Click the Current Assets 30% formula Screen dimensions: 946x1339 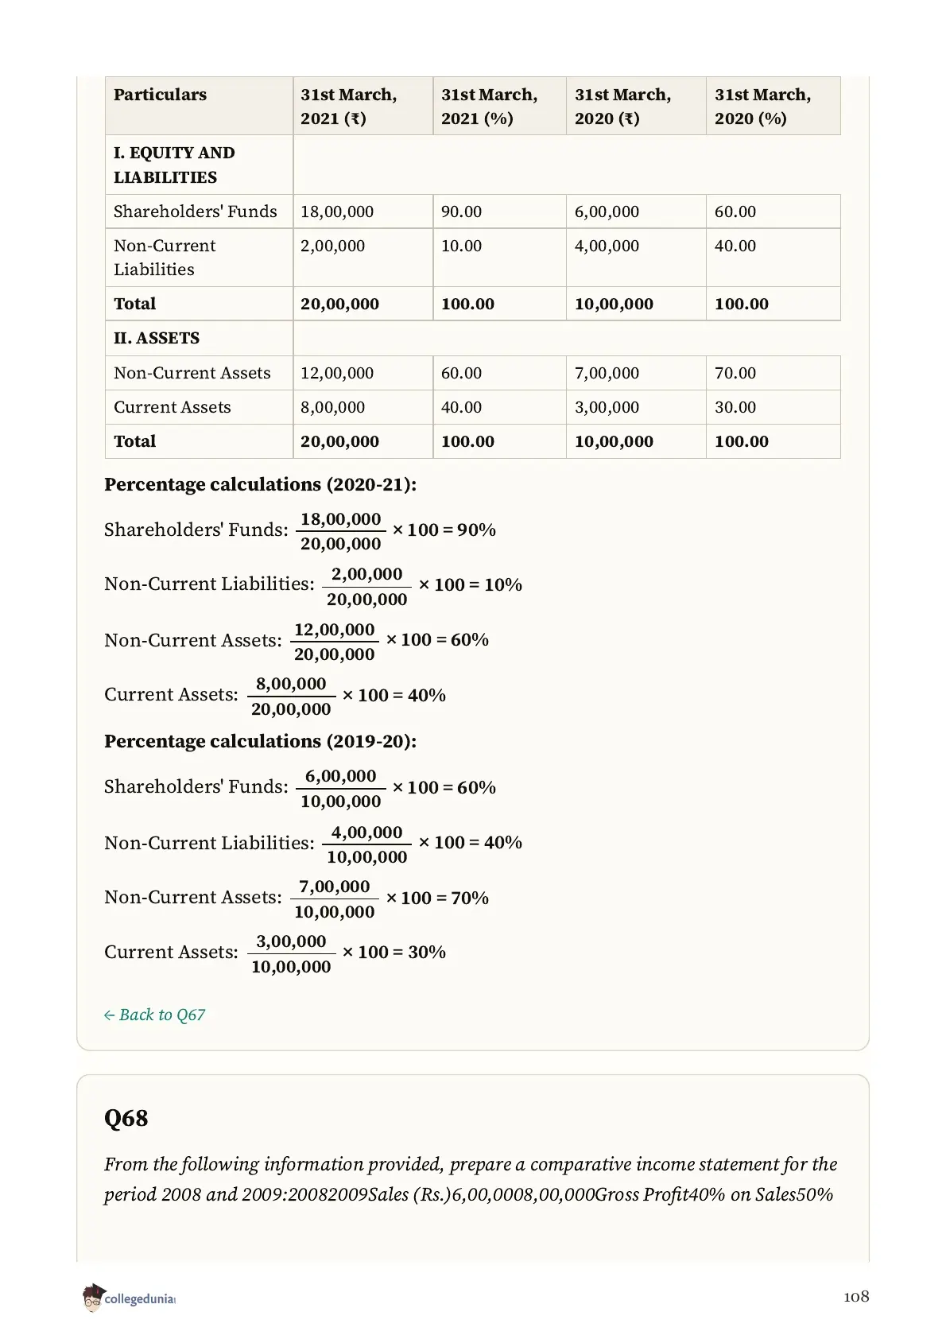[x=275, y=953]
